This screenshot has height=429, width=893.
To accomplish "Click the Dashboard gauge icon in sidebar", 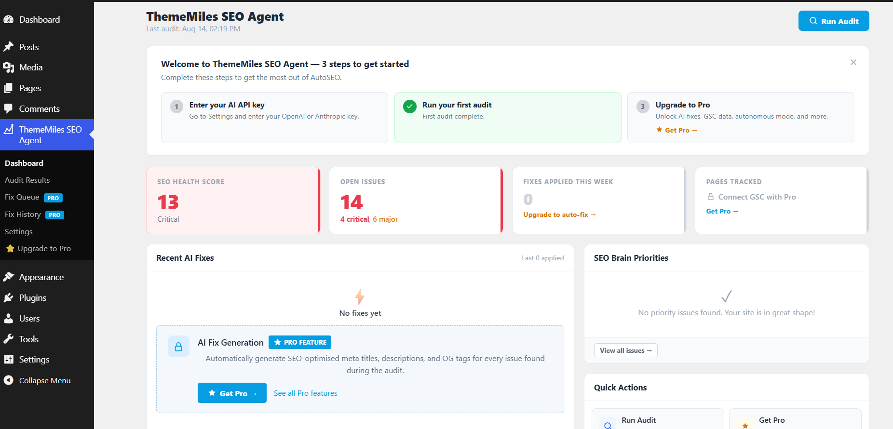I will (x=8, y=20).
